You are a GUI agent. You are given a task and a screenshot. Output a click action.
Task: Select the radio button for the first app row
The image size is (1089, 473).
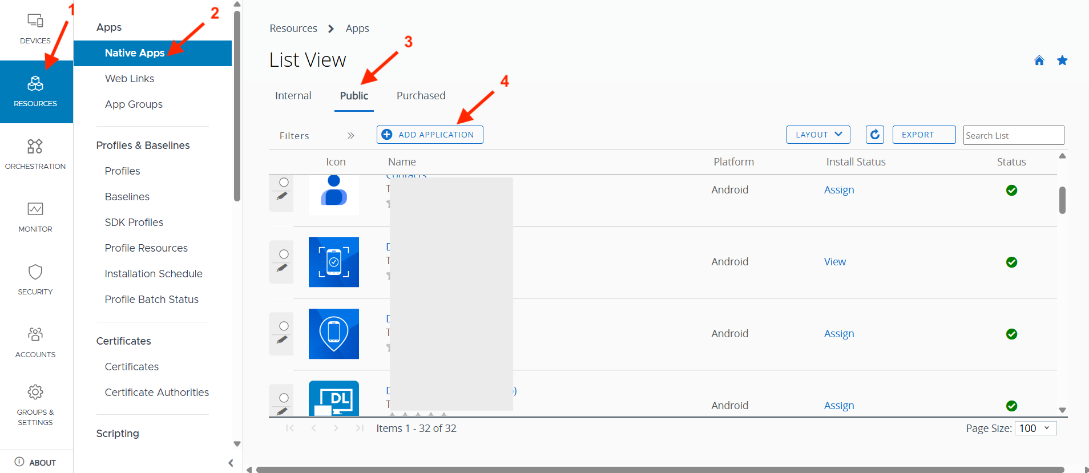(x=284, y=182)
